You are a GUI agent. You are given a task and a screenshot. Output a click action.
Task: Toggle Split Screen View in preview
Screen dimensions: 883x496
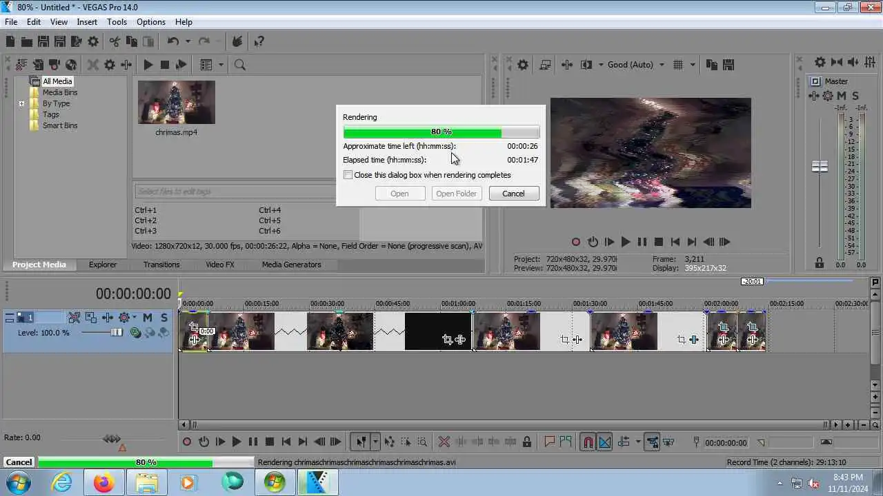[x=586, y=65]
